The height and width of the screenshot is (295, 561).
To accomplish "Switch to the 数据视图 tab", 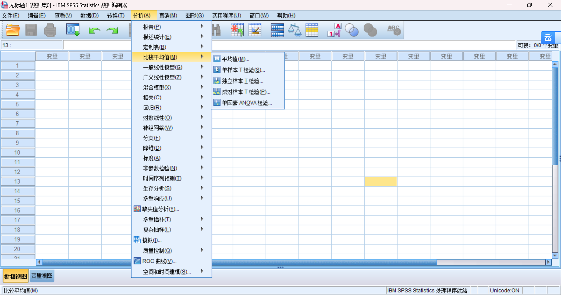I will point(16,276).
